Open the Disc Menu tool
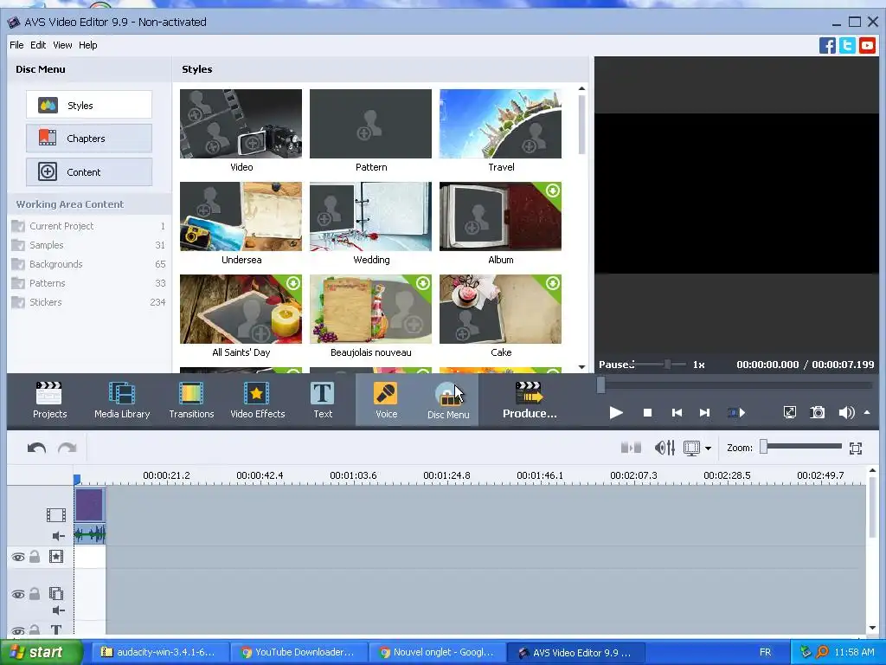This screenshot has height=665, width=886. pyautogui.click(x=448, y=400)
